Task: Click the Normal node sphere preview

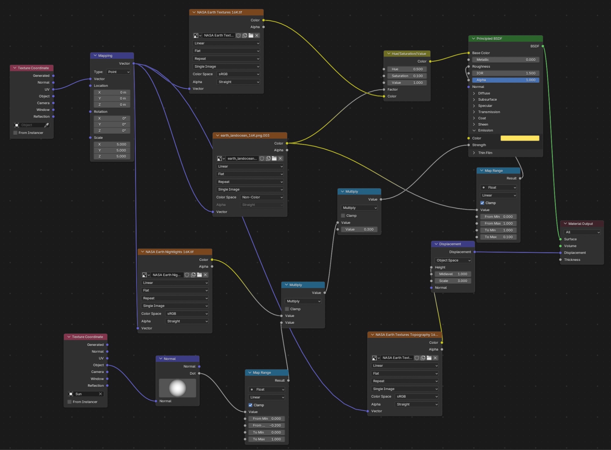Action: 178,388
